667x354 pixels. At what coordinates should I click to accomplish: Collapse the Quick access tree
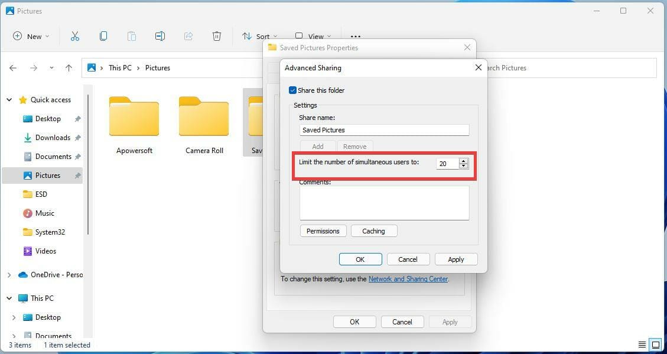click(9, 99)
